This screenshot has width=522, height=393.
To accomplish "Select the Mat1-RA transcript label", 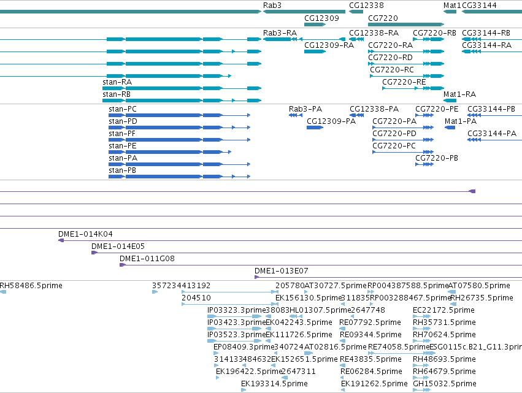I will tap(460, 94).
